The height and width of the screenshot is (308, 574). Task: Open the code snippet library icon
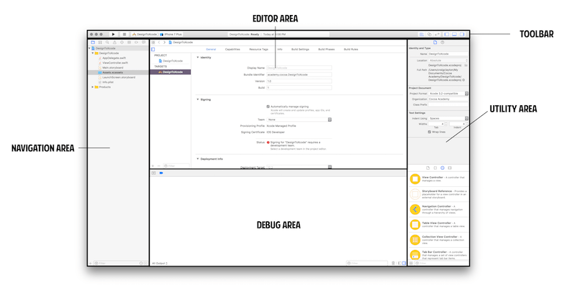click(x=435, y=168)
